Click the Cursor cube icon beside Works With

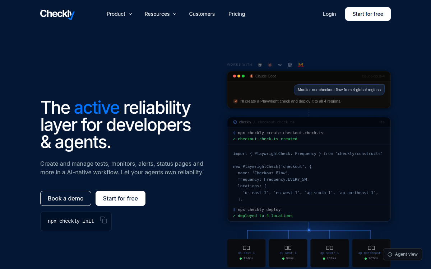click(x=260, y=65)
